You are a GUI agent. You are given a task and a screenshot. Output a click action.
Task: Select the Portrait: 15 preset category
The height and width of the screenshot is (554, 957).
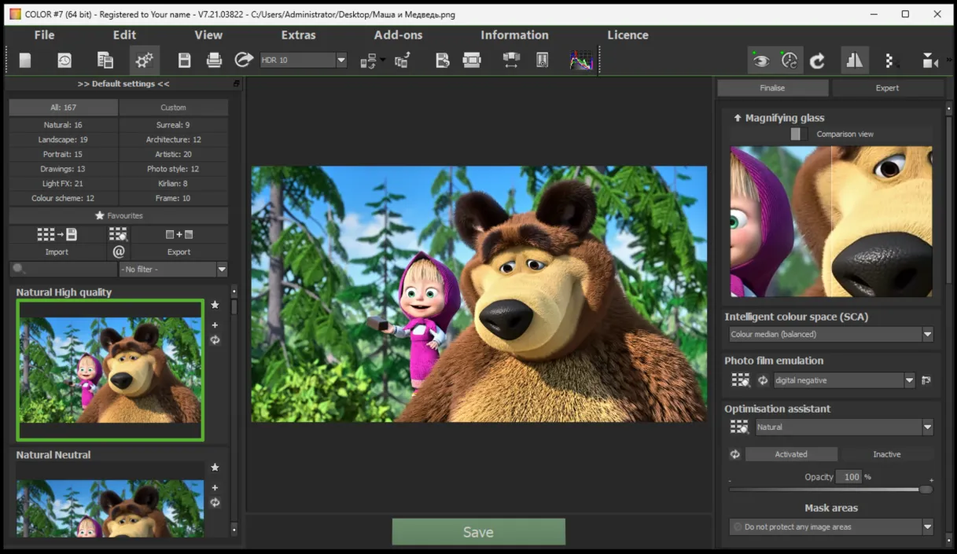coord(63,154)
